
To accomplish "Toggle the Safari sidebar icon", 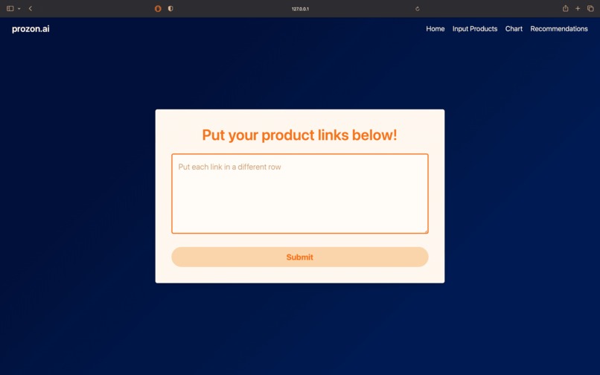I will (x=10, y=8).
